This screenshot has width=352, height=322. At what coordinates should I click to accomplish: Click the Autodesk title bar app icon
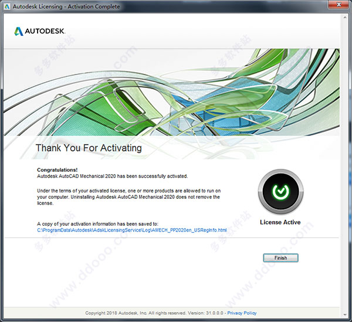click(7, 6)
